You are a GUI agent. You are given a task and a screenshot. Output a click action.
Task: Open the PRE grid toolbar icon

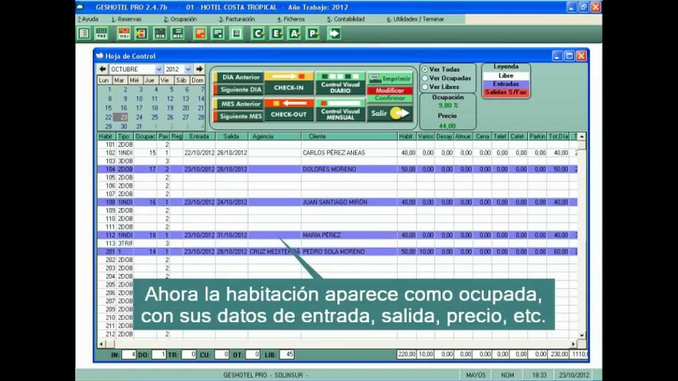pyautogui.click(x=102, y=33)
